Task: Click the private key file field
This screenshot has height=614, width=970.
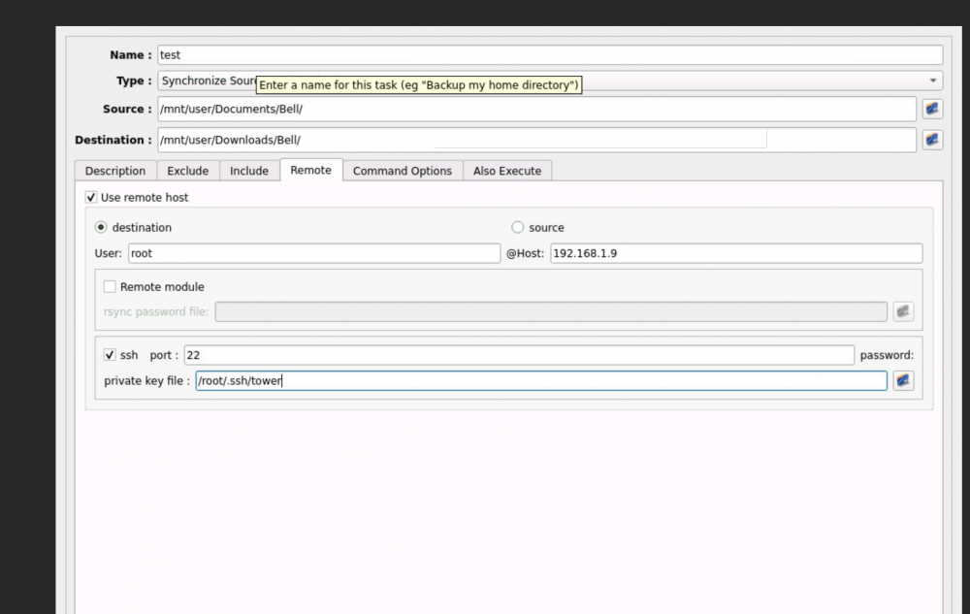Action: 541,380
